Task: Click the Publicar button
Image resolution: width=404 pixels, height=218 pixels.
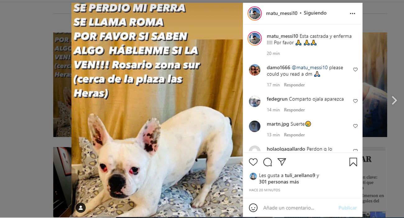Action: (x=347, y=208)
